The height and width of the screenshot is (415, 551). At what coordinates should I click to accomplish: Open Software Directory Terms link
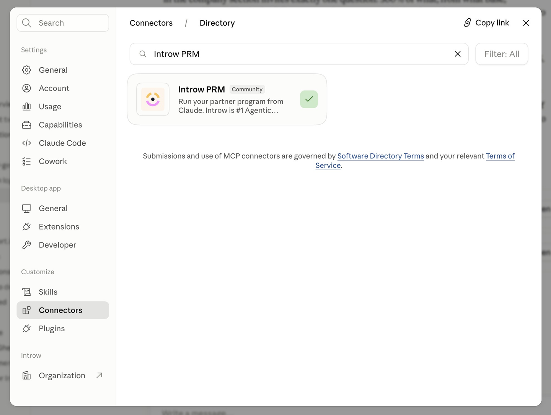pos(381,156)
